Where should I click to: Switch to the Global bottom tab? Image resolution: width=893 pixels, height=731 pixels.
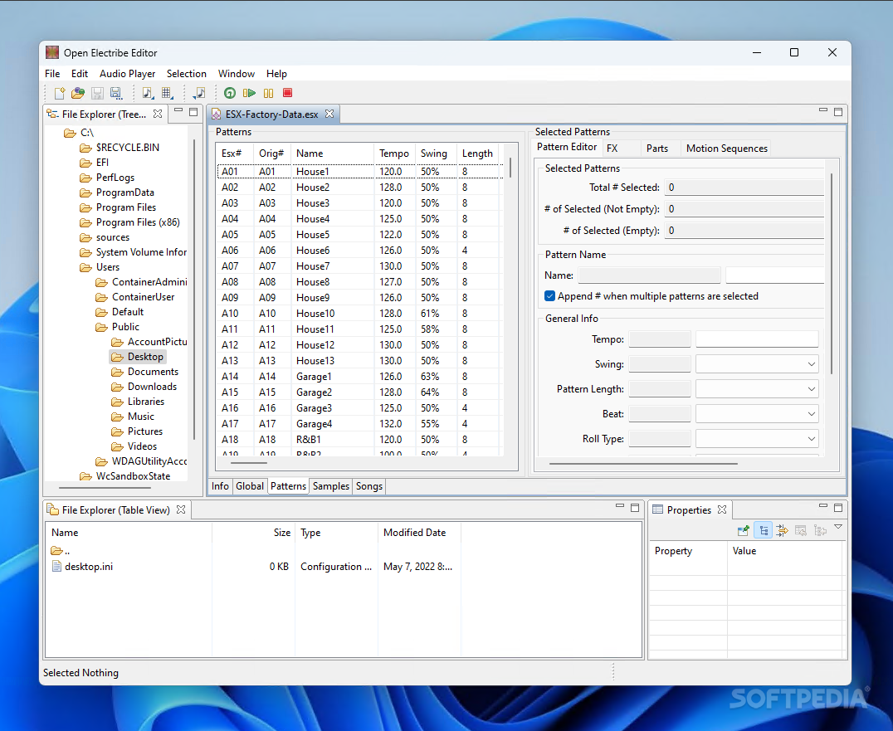[250, 486]
